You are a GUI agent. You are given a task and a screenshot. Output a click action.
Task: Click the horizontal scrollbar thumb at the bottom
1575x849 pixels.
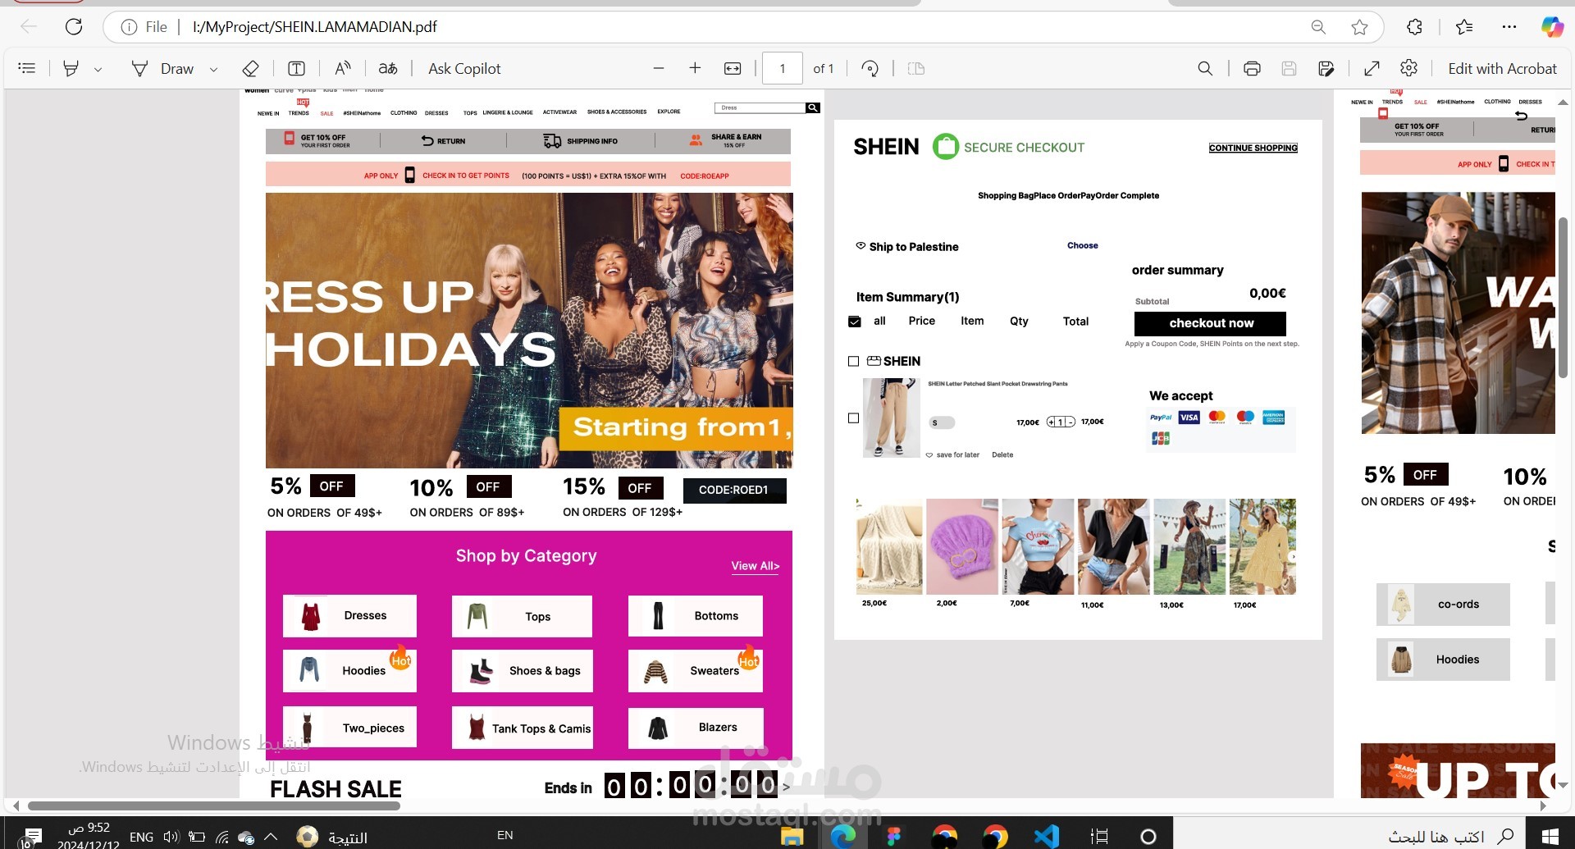(x=213, y=806)
